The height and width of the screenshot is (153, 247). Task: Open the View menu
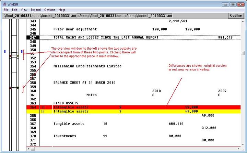tap(24, 10)
